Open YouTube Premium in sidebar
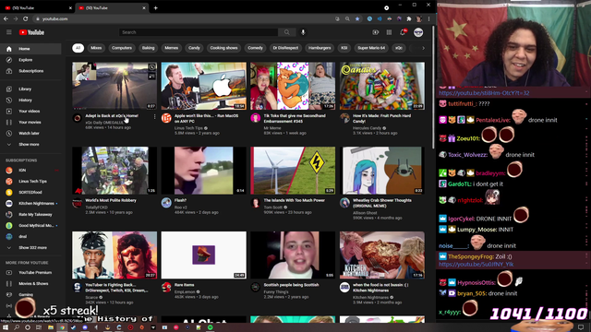Viewport: 591px width, 332px height. pos(30,273)
